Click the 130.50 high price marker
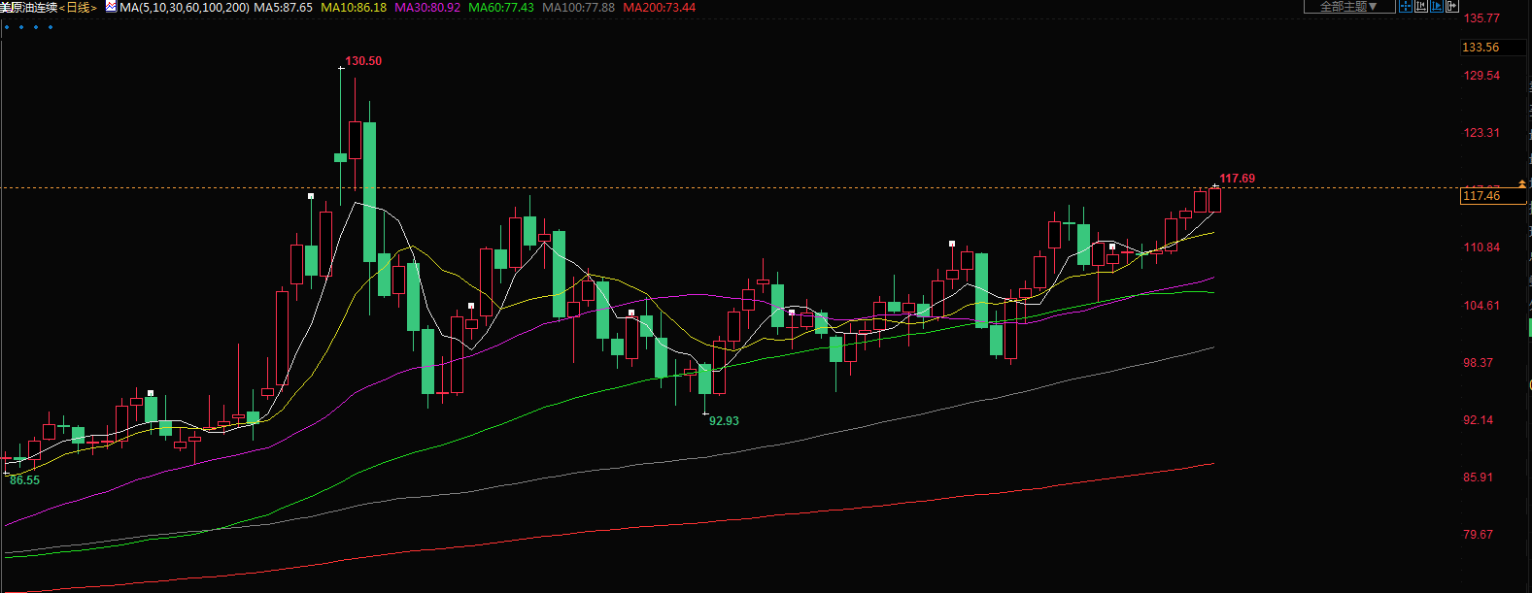This screenshot has width=1532, height=593. (363, 61)
